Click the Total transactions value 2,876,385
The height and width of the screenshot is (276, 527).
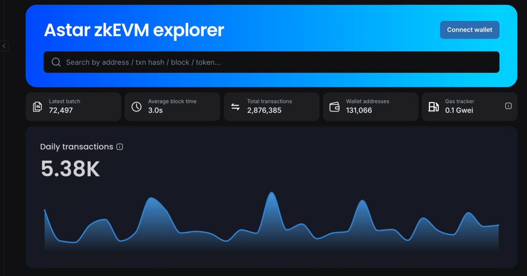click(x=264, y=110)
